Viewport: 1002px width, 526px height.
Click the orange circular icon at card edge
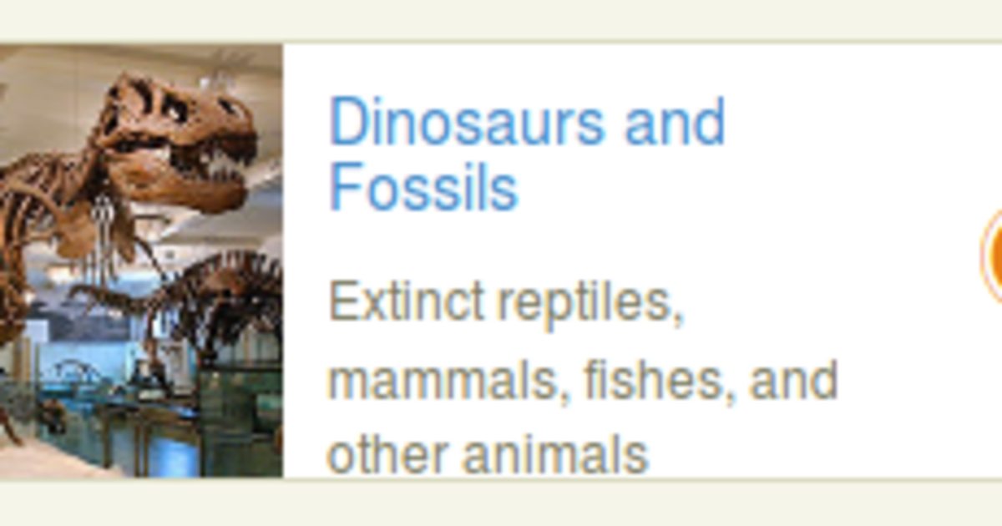tap(992, 254)
